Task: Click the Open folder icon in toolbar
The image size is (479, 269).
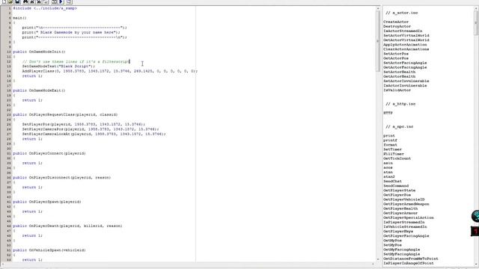Action: tap(10, 1)
